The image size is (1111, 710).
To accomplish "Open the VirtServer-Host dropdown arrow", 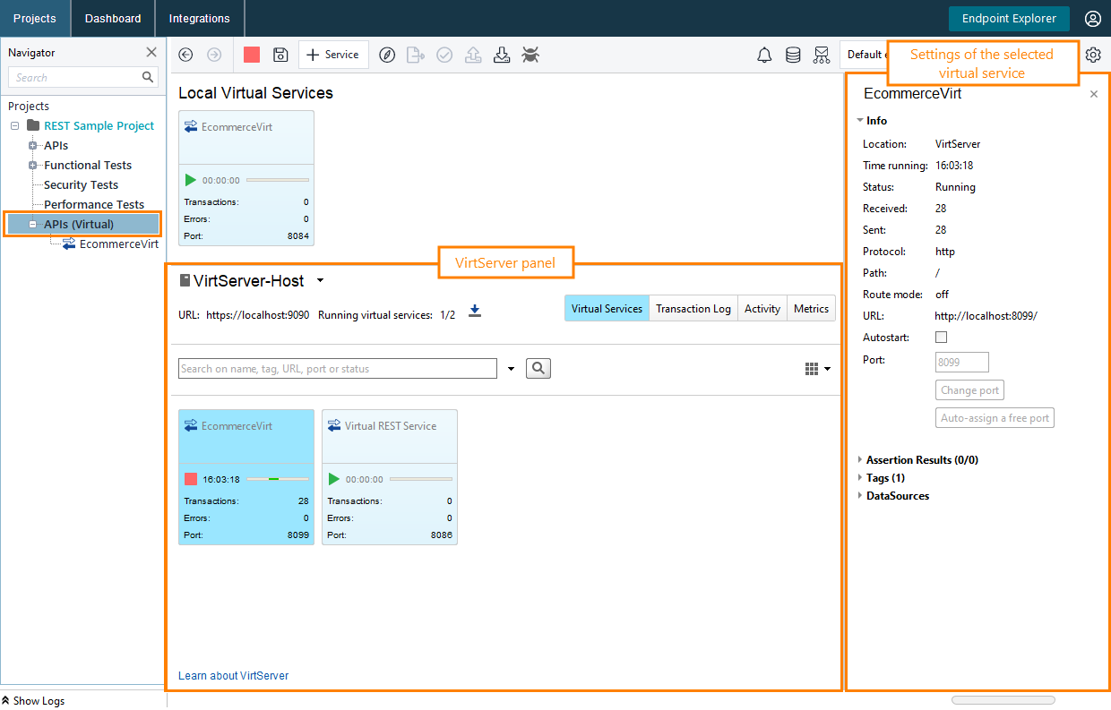I will point(320,281).
